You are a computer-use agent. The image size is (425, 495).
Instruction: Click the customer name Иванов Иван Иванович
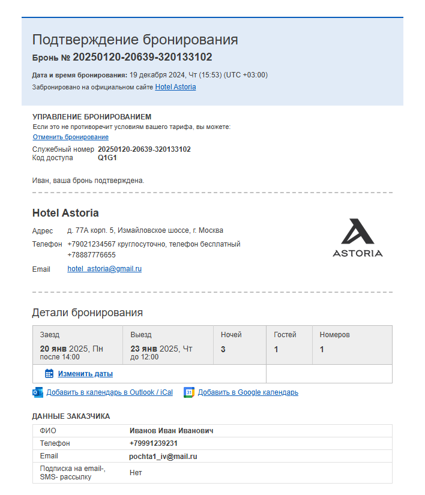tap(172, 431)
